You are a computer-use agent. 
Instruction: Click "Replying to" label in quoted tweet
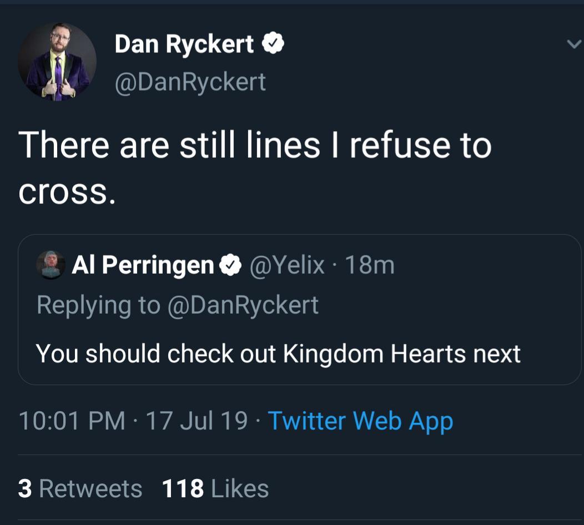pos(98,305)
